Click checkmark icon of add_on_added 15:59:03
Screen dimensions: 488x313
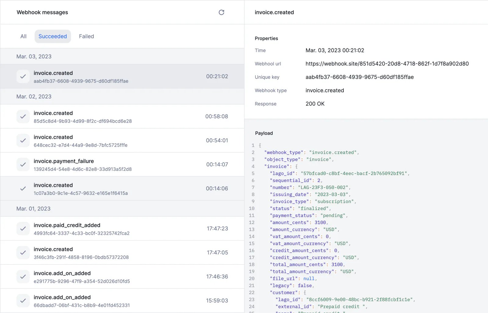pos(23,301)
